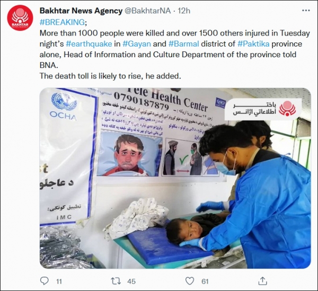318x291 pixels.
Task: Open the three-dot more options menu
Action: pos(306,11)
